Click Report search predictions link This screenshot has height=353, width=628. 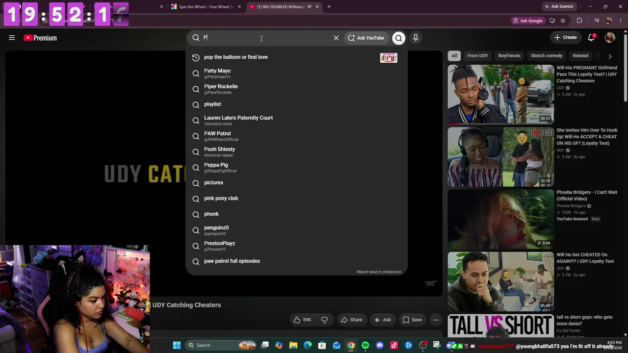tap(379, 272)
